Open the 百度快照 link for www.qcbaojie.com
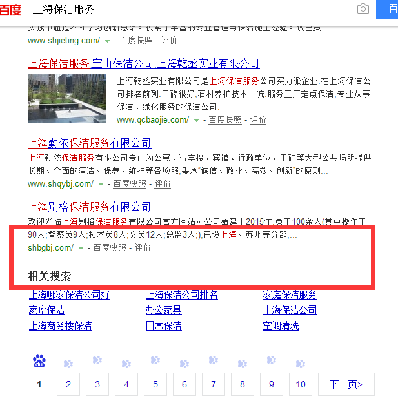This screenshot has height=412, width=398. pyautogui.click(x=225, y=119)
